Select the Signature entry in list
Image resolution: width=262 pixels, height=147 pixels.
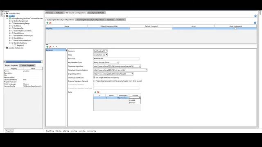[x=56, y=50]
